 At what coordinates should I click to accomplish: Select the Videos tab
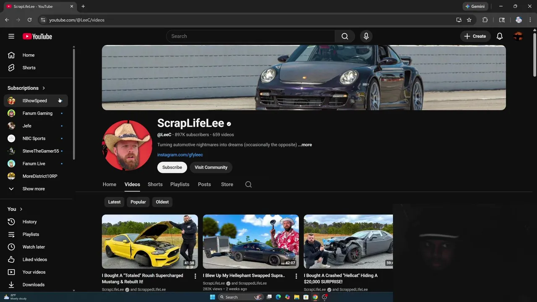click(132, 185)
